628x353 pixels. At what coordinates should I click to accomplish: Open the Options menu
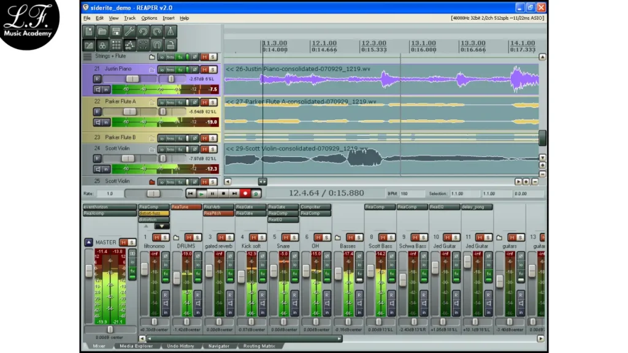(x=149, y=18)
